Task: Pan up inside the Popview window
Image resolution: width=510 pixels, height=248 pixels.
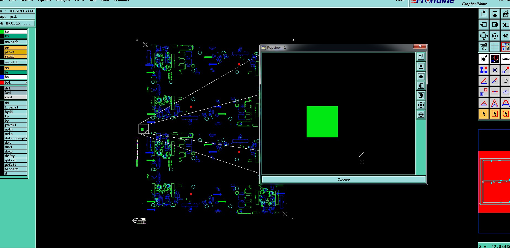Action: tap(421, 67)
